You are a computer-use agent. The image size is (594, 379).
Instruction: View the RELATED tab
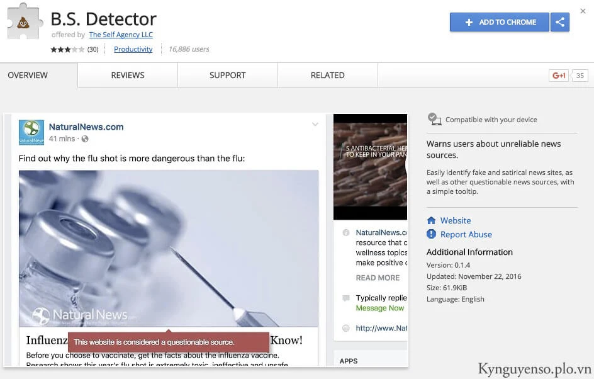(327, 75)
